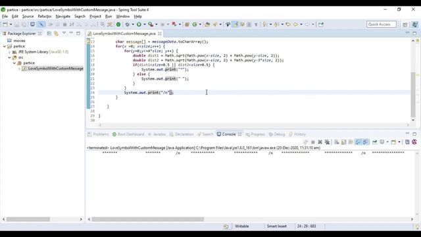Viewport: 421px width, 237px height.
Task: Click the New Java Package icon
Action: pos(187,24)
